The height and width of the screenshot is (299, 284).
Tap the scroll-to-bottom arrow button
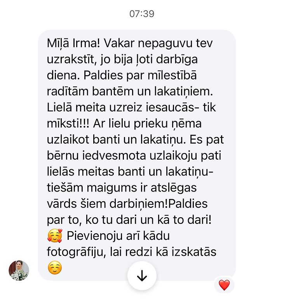[142, 276]
